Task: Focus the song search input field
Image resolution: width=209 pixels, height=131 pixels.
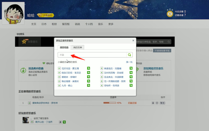Action: click(x=92, y=55)
